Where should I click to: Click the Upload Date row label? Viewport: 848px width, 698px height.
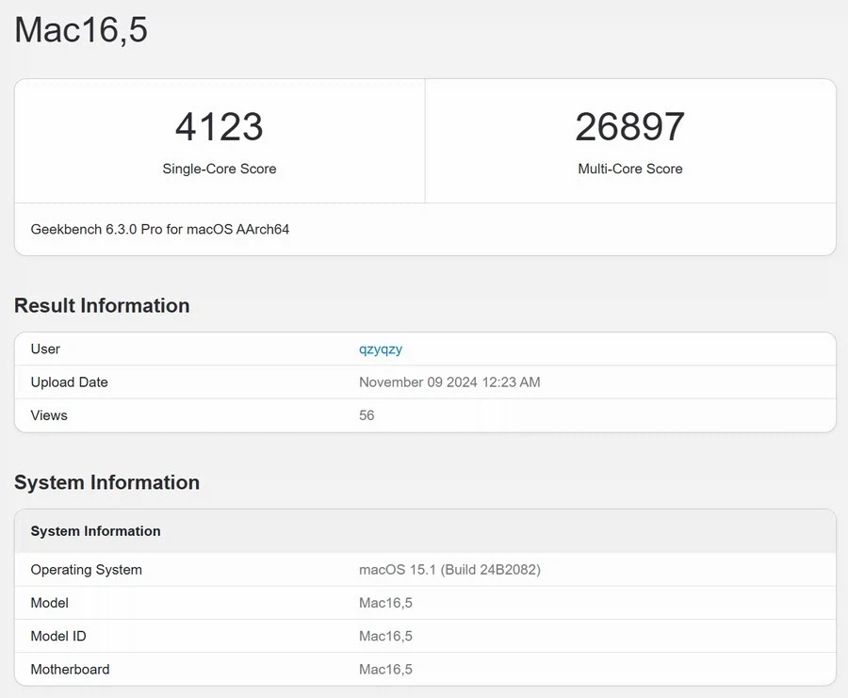69,382
